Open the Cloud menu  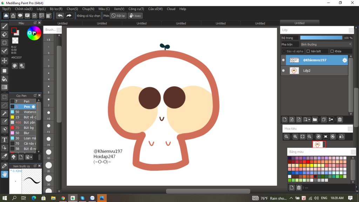pyautogui.click(x=171, y=9)
